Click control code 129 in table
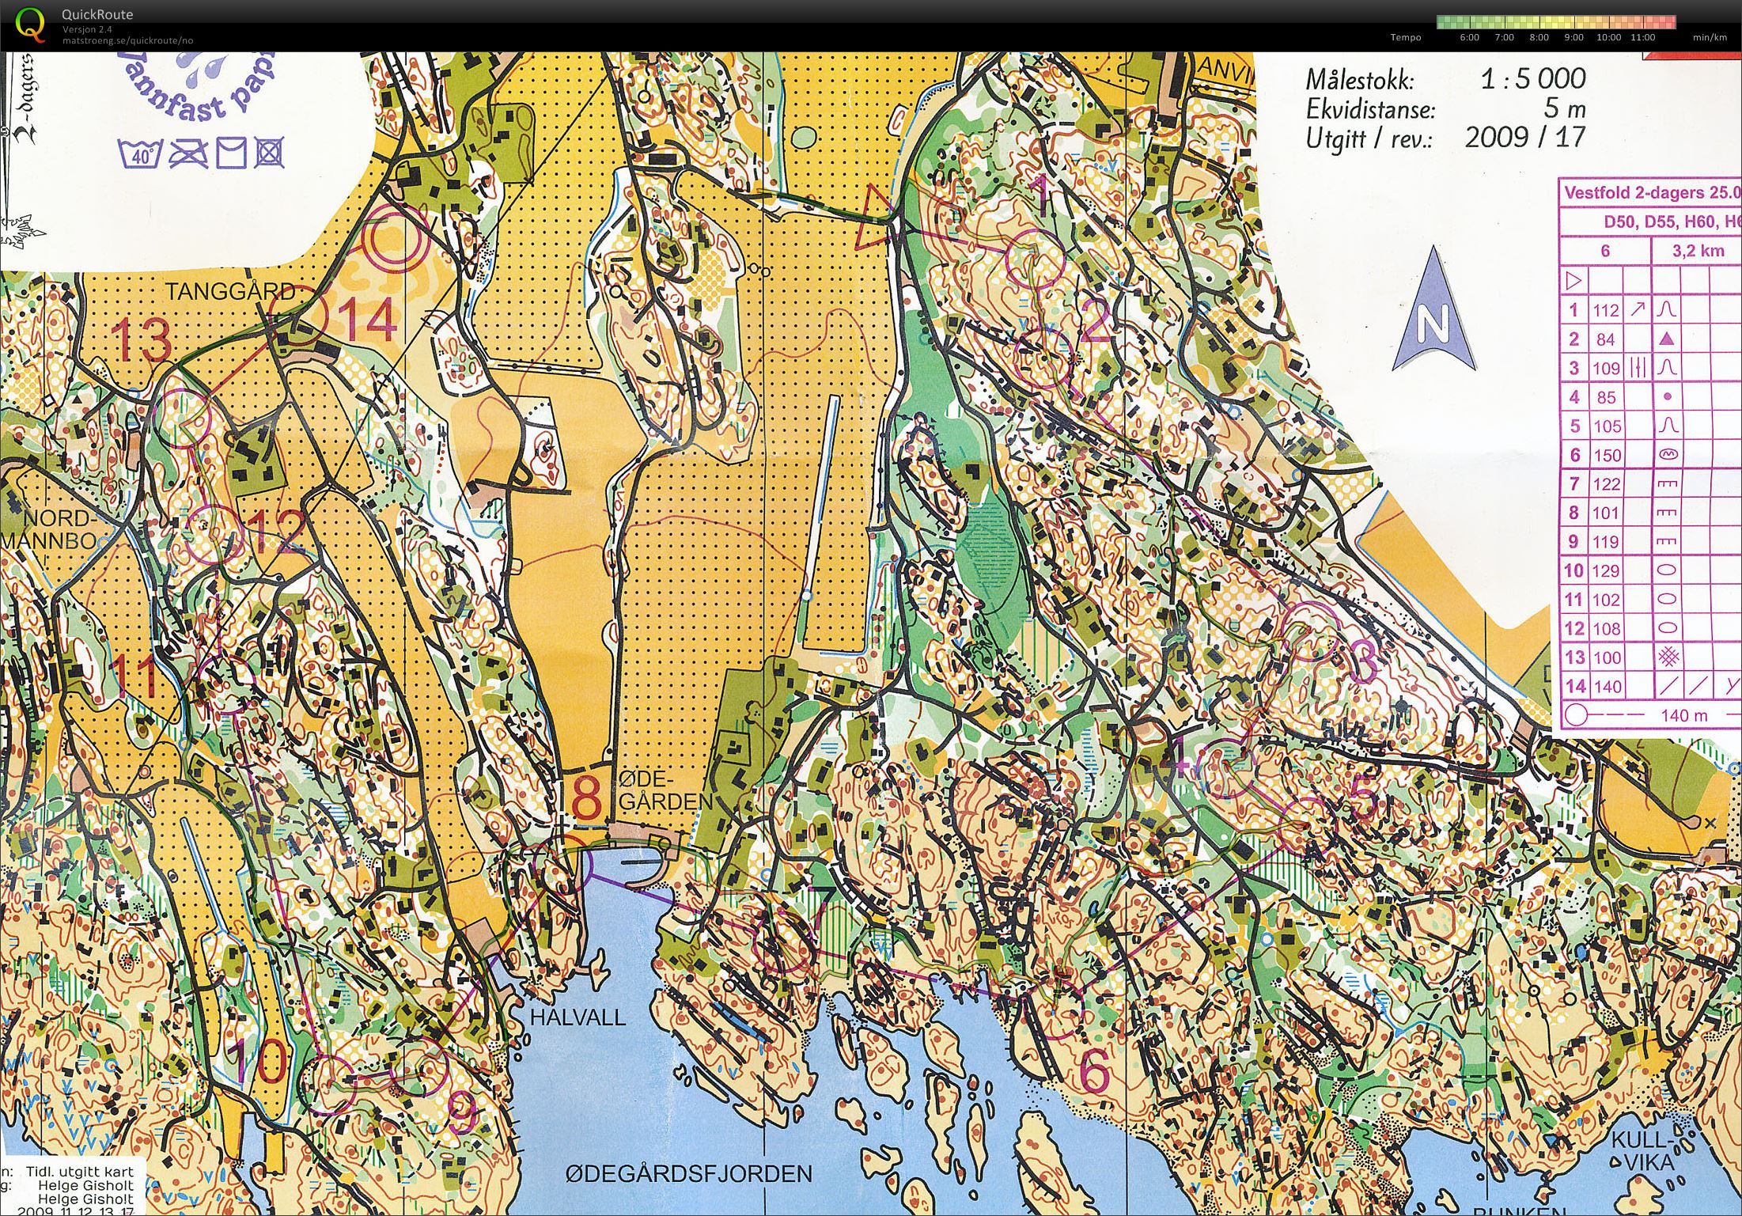 coord(1607,570)
